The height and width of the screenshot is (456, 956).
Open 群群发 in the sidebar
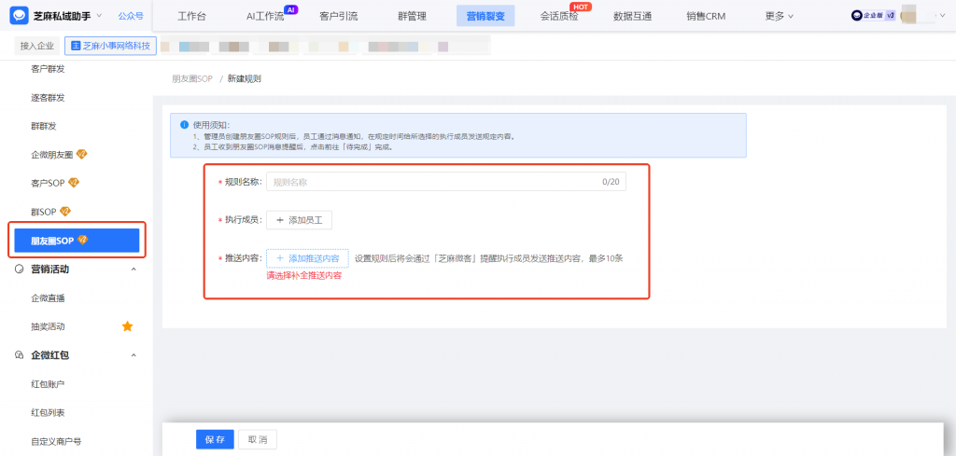(43, 126)
